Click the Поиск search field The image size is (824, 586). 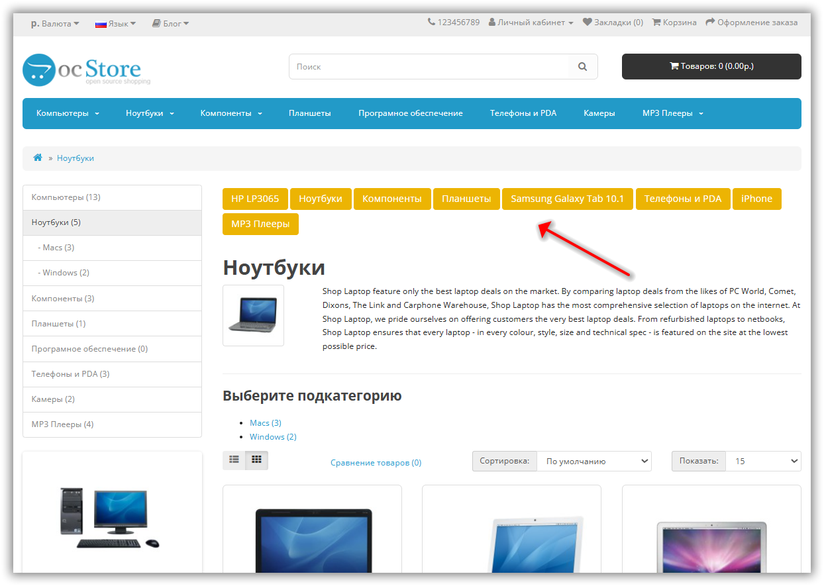(x=429, y=67)
